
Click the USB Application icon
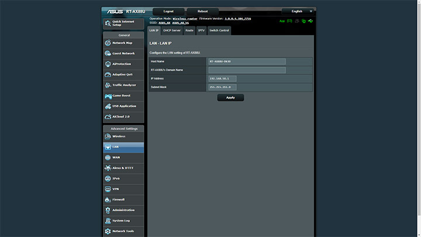108,106
